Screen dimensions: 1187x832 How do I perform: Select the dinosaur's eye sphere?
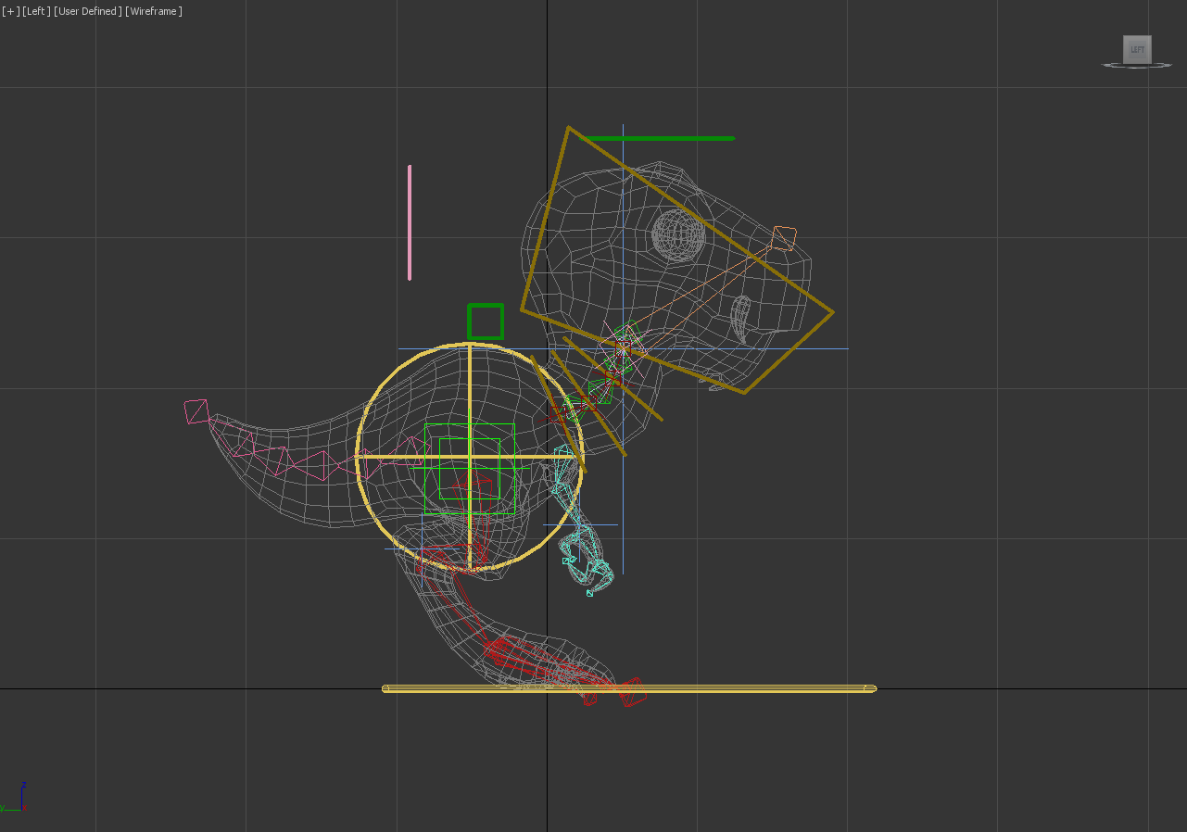pyautogui.click(x=678, y=233)
